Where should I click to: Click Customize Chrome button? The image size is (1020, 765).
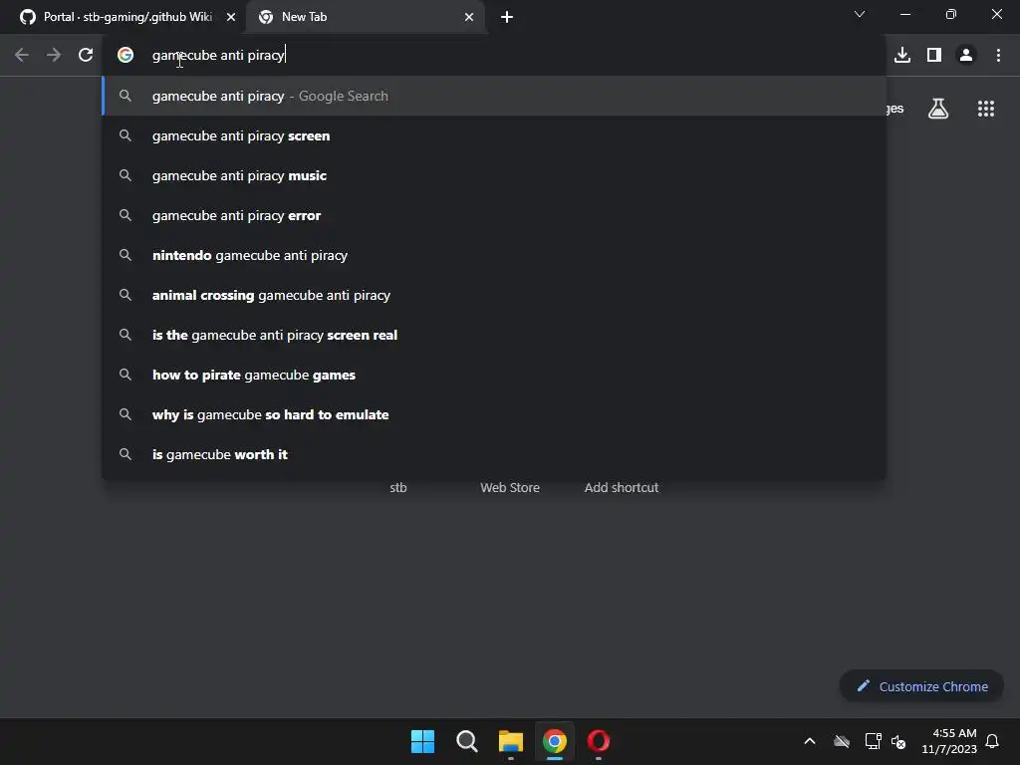(921, 686)
